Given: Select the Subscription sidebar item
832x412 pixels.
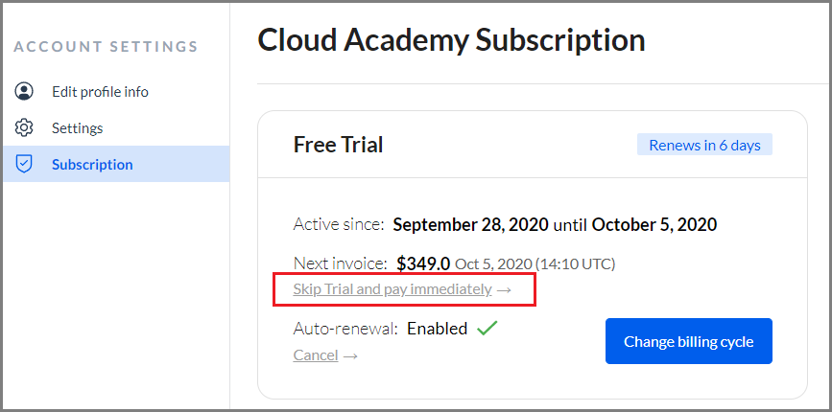Looking at the screenshot, I should click(116, 164).
